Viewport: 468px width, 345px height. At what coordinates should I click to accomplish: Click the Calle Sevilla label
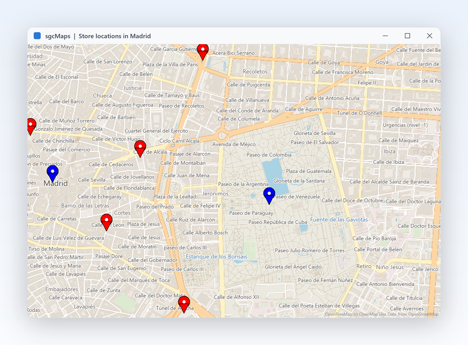pos(91,180)
